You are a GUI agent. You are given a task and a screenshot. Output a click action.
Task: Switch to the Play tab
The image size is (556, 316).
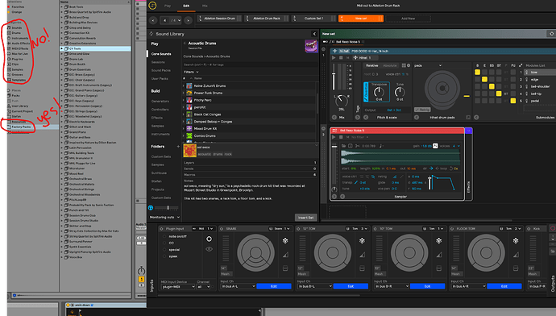168,6
